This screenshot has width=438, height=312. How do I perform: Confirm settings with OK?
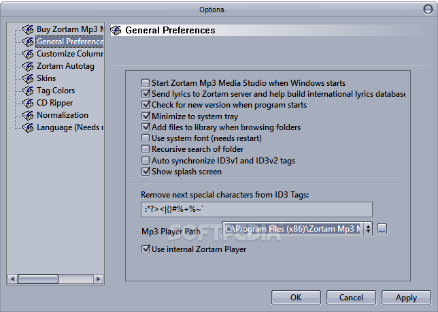[x=296, y=297]
